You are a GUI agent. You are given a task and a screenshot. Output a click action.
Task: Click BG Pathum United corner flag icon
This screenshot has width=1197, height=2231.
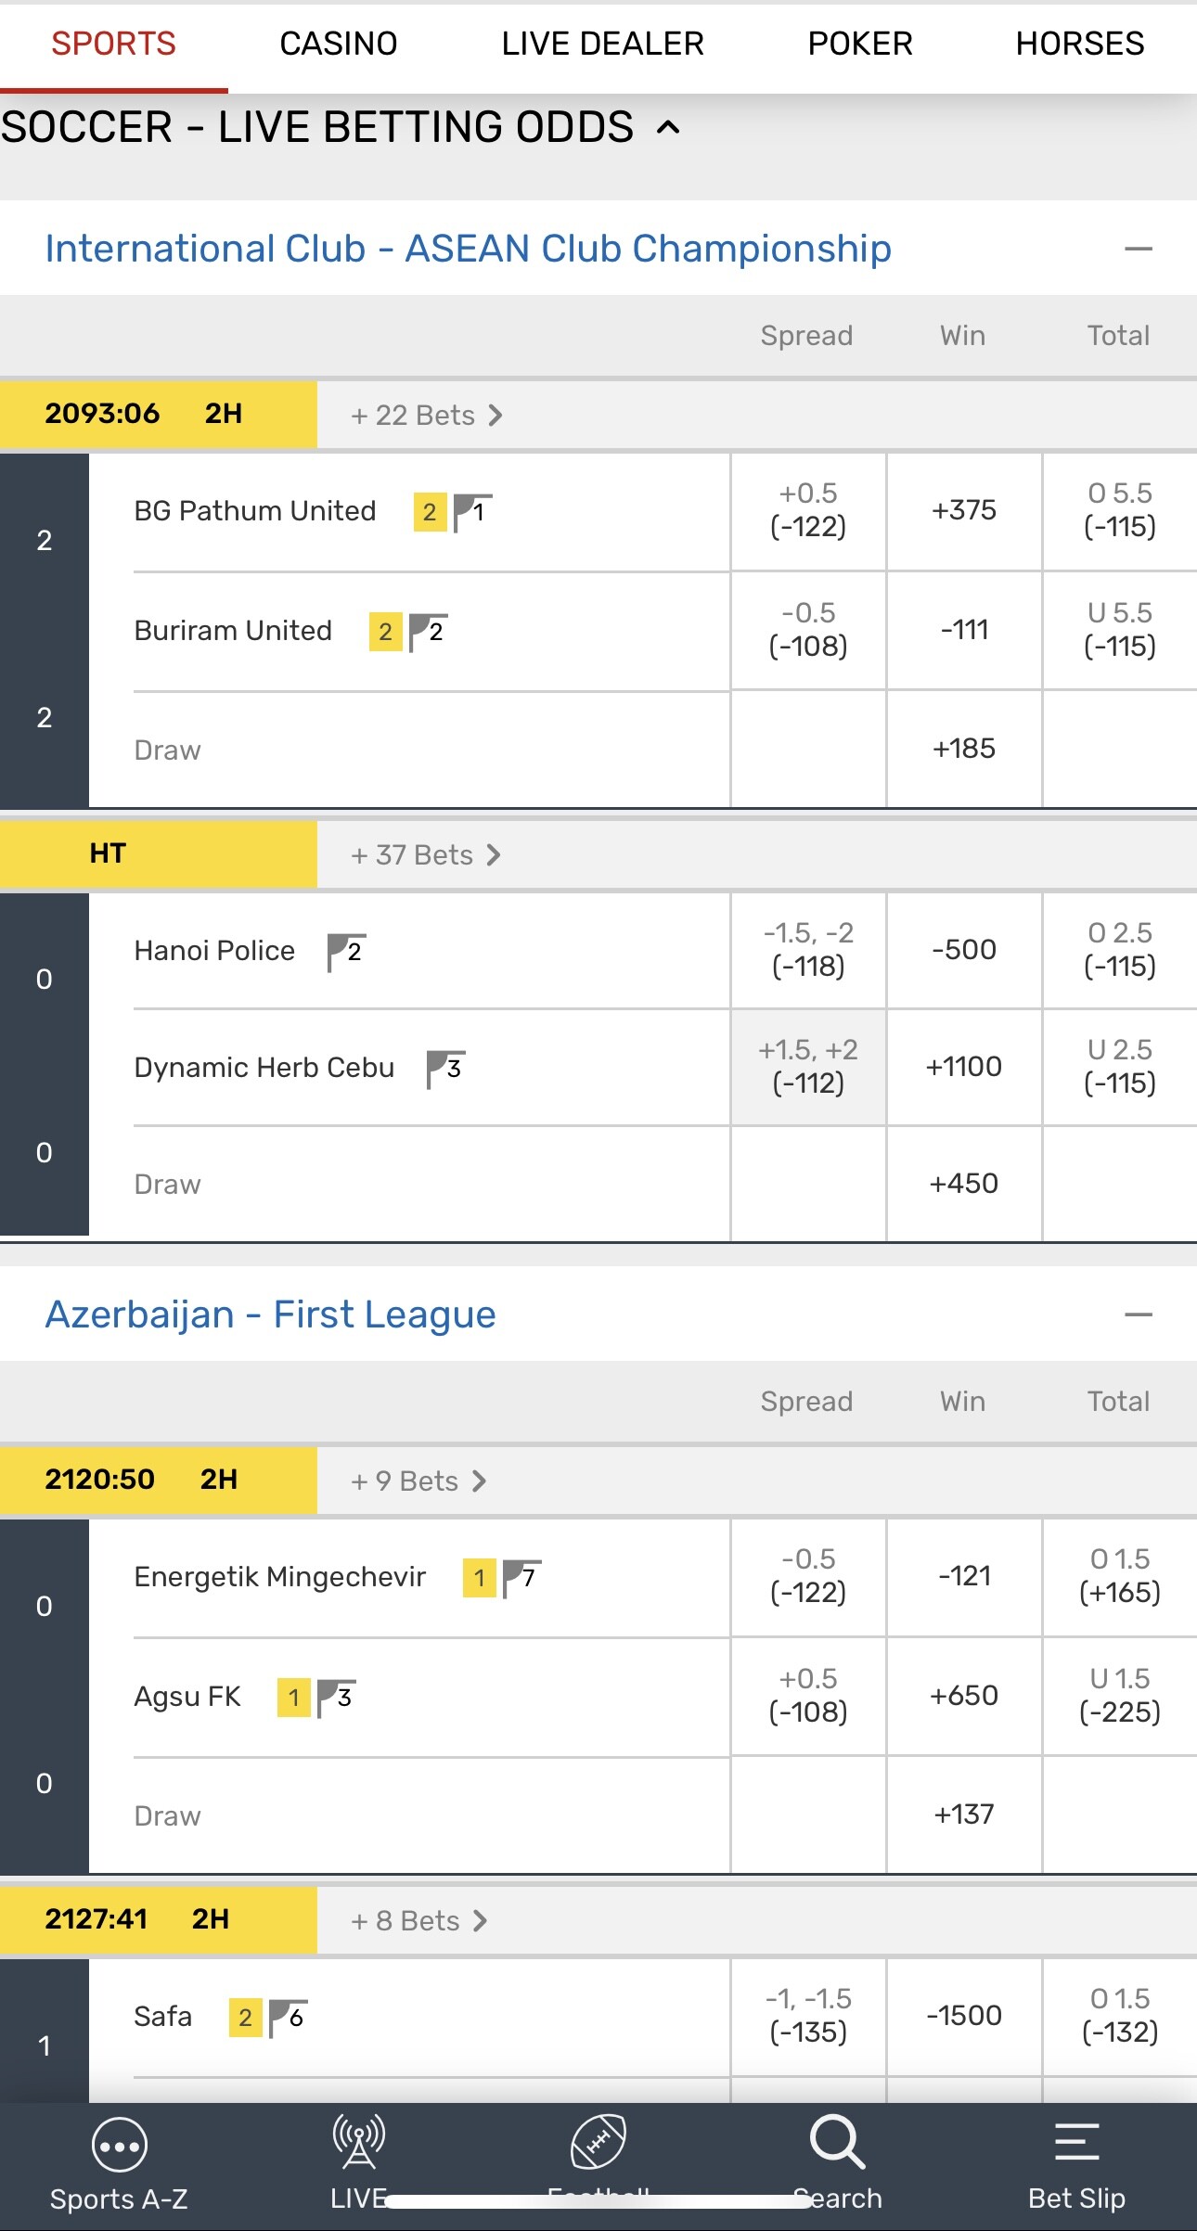click(472, 511)
